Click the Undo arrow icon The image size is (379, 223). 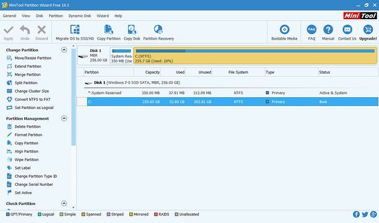pos(25,30)
